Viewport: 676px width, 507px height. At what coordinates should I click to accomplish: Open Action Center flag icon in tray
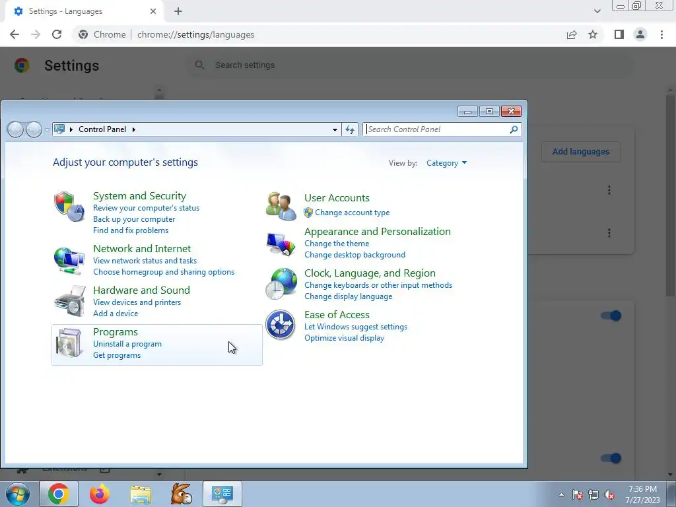[x=578, y=494]
